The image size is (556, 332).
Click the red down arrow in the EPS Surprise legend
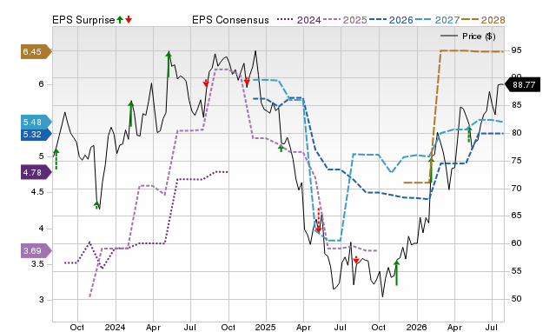click(129, 20)
